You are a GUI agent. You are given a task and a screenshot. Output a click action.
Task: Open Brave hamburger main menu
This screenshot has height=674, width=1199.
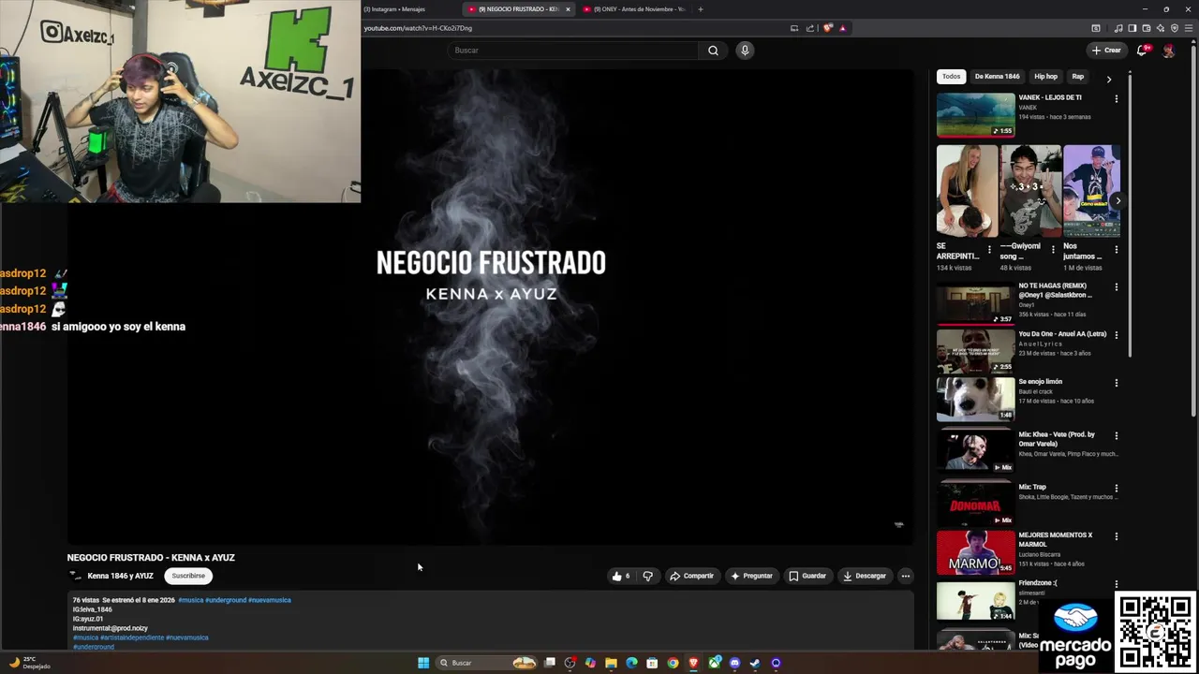(1189, 28)
